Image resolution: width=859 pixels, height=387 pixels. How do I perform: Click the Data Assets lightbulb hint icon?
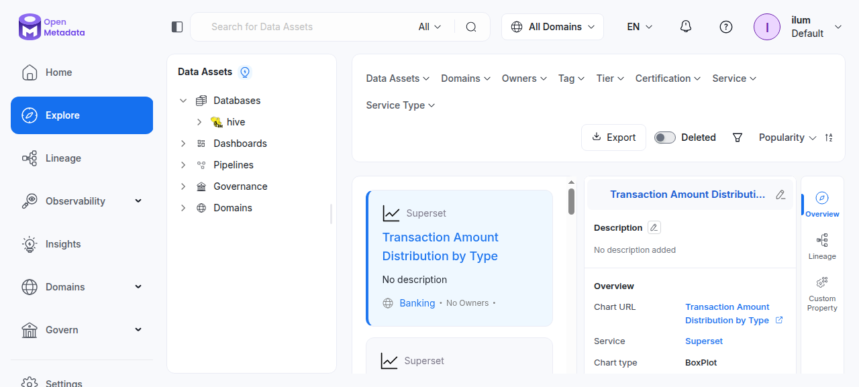point(245,72)
